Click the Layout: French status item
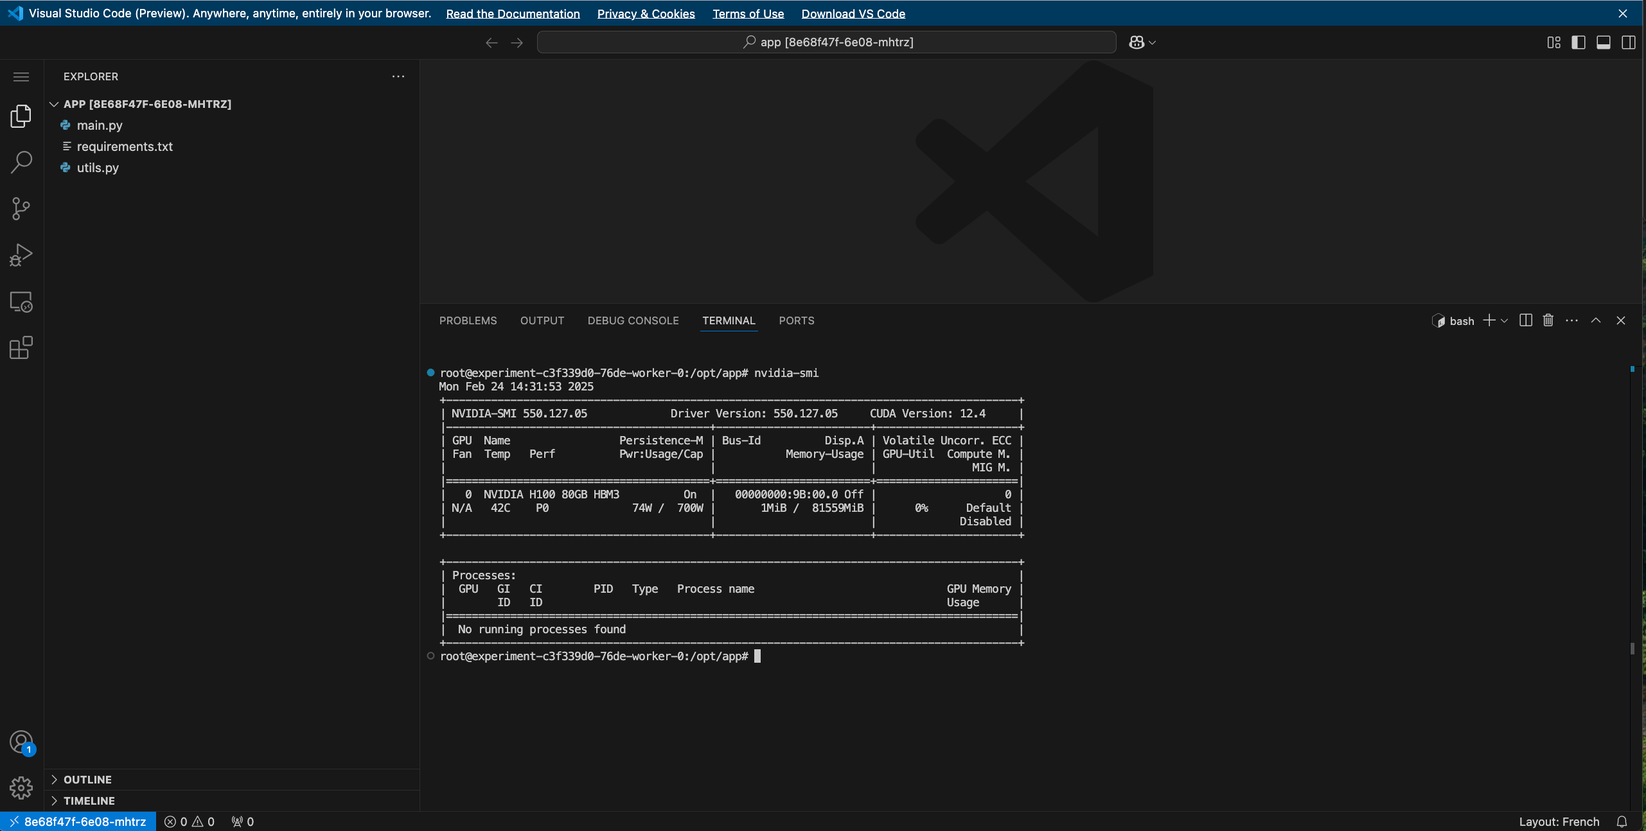 [1559, 821]
